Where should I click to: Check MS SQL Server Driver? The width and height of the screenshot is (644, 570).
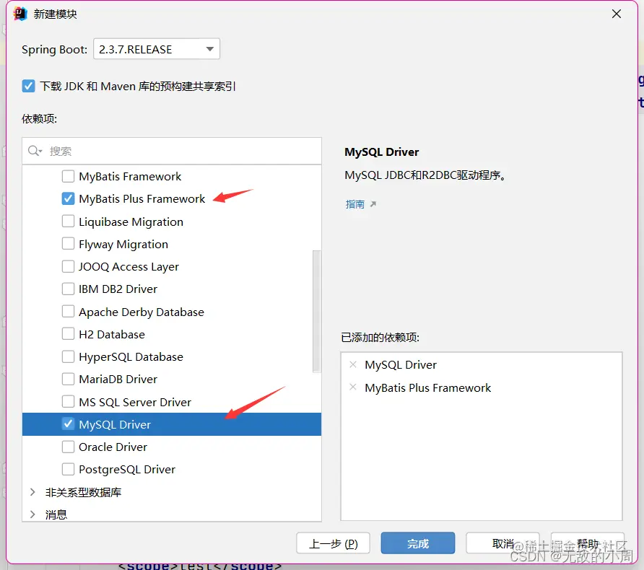click(68, 401)
